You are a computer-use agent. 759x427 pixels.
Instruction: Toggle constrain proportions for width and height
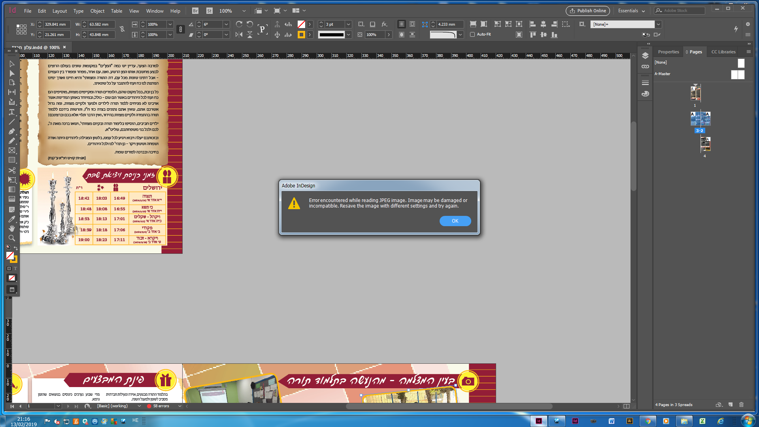[122, 29]
